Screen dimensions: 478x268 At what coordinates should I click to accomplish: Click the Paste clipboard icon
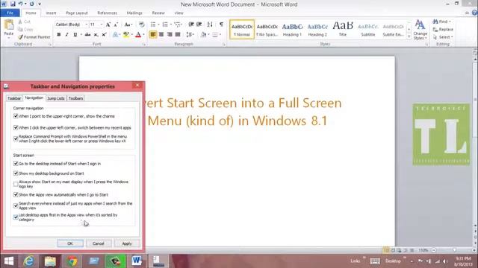point(8,25)
